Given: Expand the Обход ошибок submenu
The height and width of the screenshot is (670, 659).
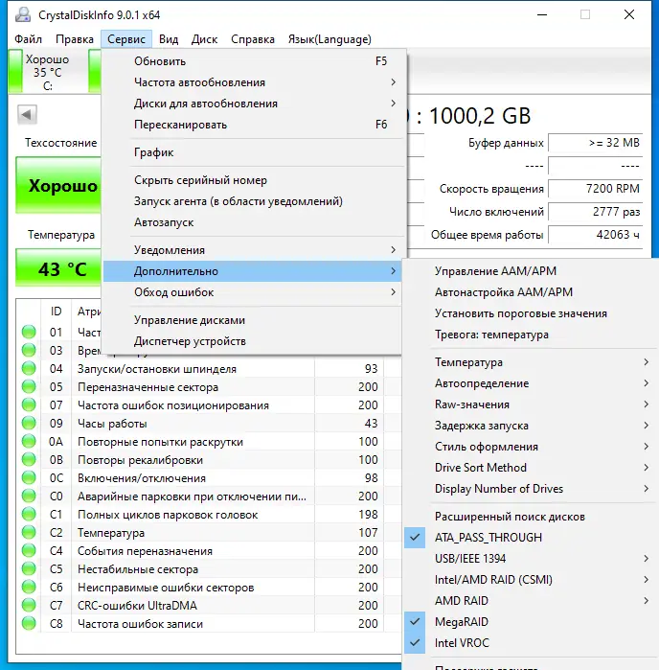Looking at the screenshot, I should (x=252, y=292).
